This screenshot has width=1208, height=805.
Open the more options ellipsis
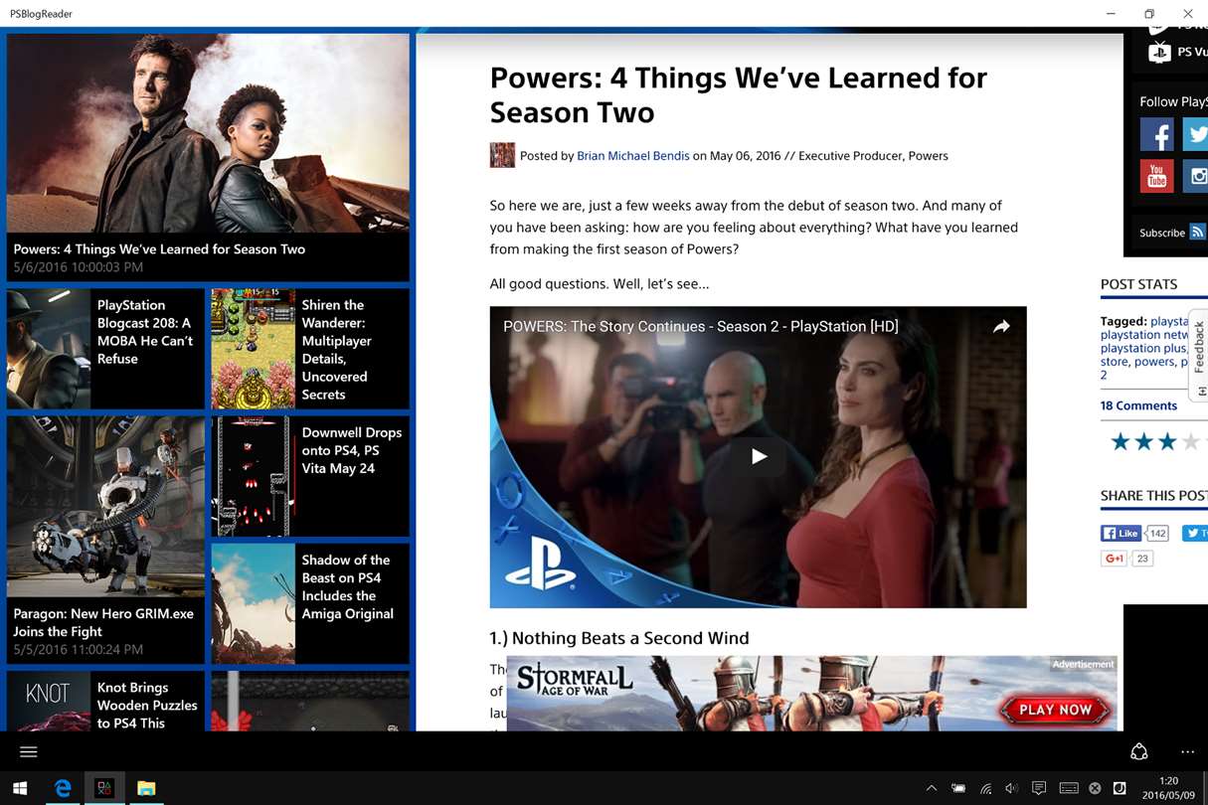point(1187,752)
